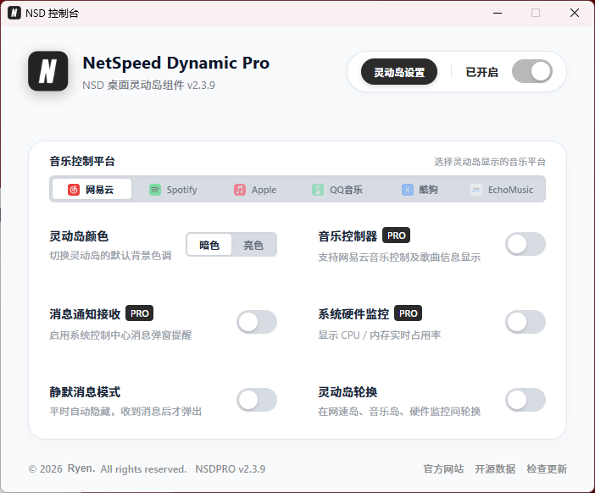
Task: Toggle 系统硬件监控 on
Action: [525, 322]
